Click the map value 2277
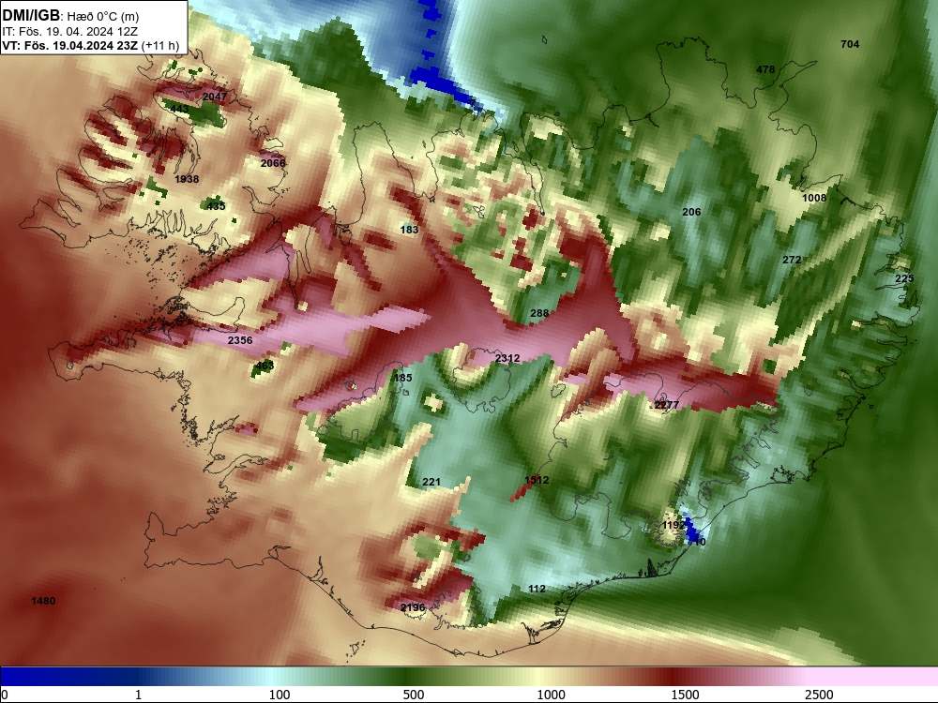The width and height of the screenshot is (938, 703). [x=666, y=405]
